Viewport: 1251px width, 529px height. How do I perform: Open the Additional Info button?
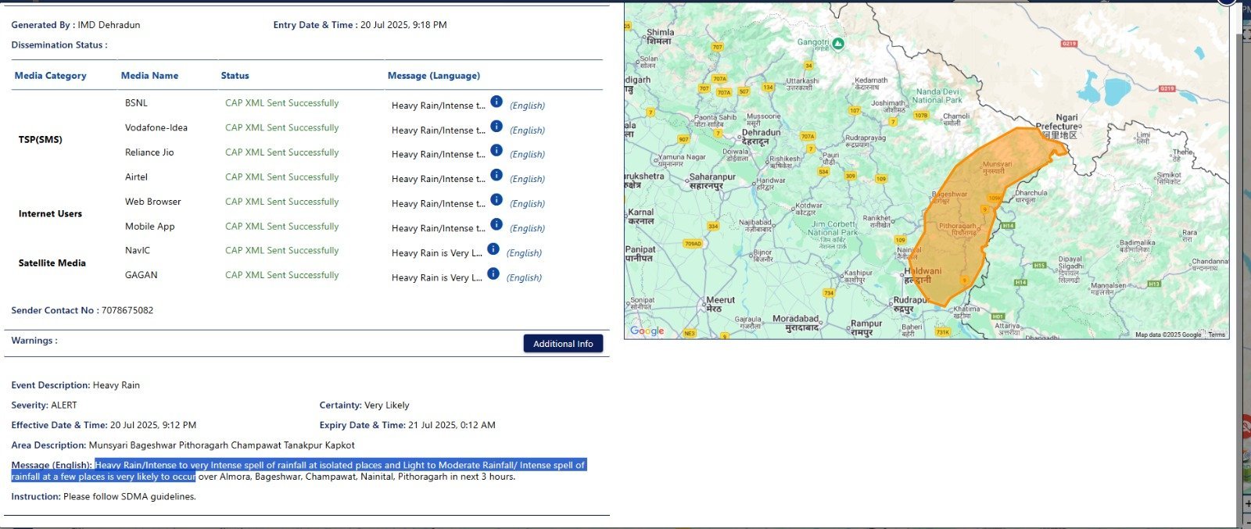coord(563,344)
